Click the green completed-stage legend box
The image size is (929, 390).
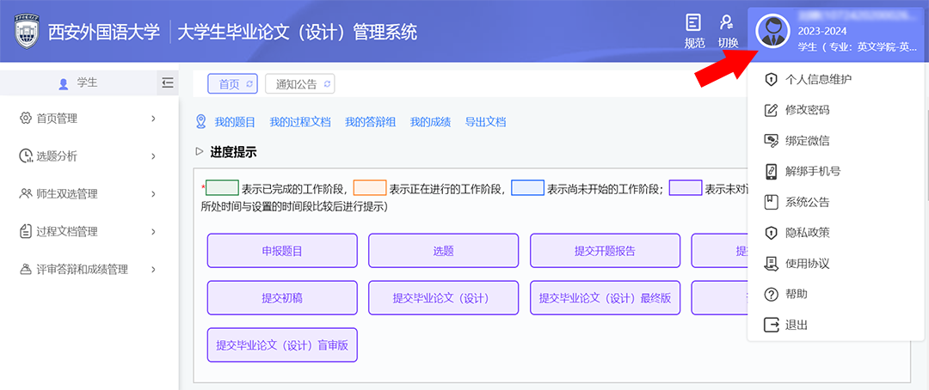coord(222,188)
